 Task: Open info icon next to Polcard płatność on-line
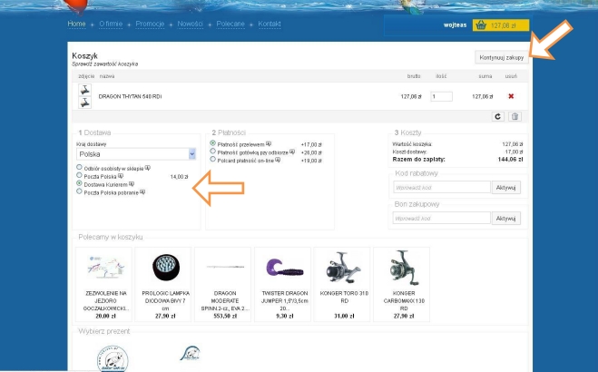[278, 160]
